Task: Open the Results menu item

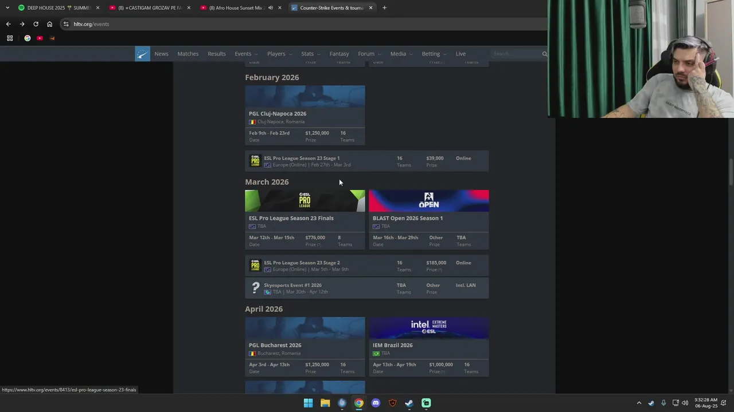Action: pos(216,54)
